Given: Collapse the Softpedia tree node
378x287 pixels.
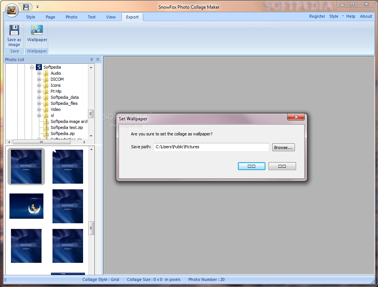Looking at the screenshot, I should click(32, 67).
